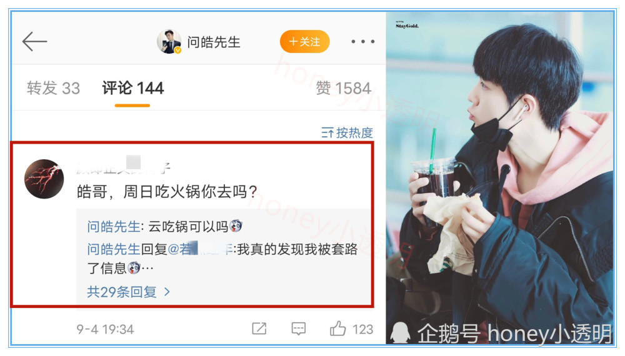This screenshot has height=356, width=625.
Task: Open the 按热度 sort order dropdown
Action: point(347,132)
